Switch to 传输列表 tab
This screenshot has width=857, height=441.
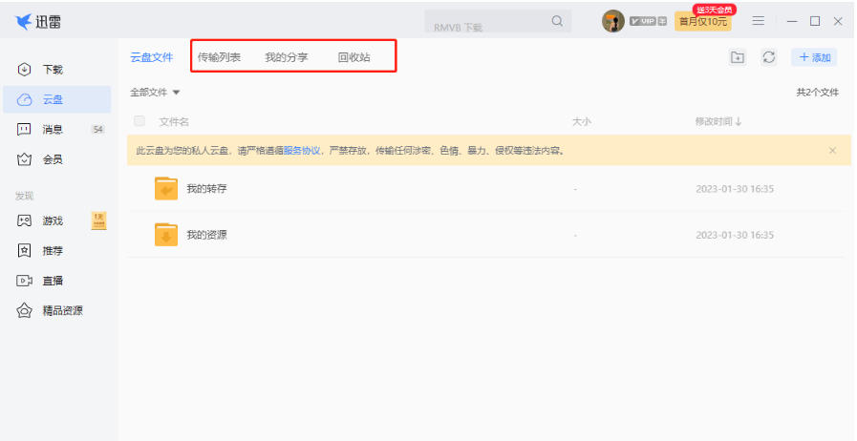coord(219,57)
